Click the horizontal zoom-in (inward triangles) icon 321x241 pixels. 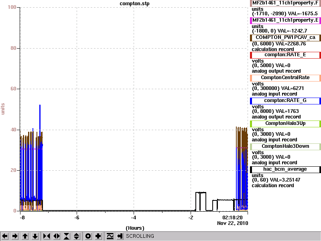tap(47, 236)
